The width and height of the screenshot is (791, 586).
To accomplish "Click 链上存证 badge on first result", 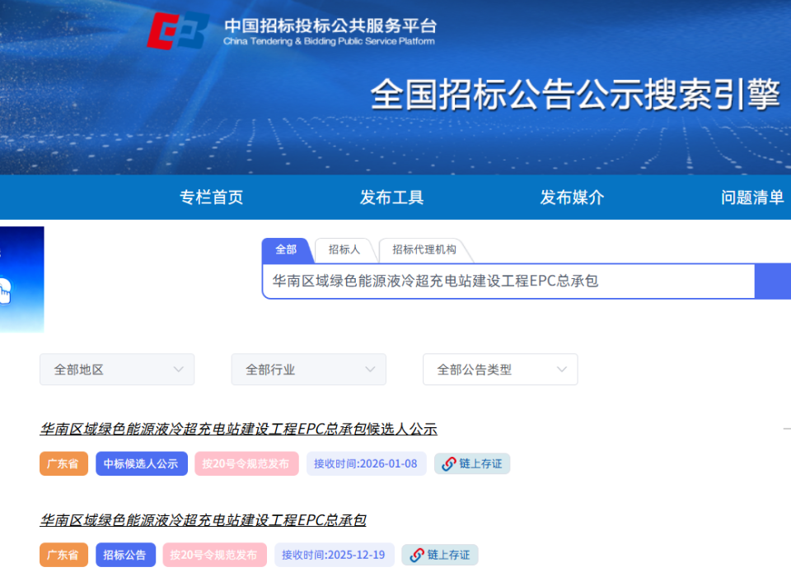I will [x=472, y=463].
